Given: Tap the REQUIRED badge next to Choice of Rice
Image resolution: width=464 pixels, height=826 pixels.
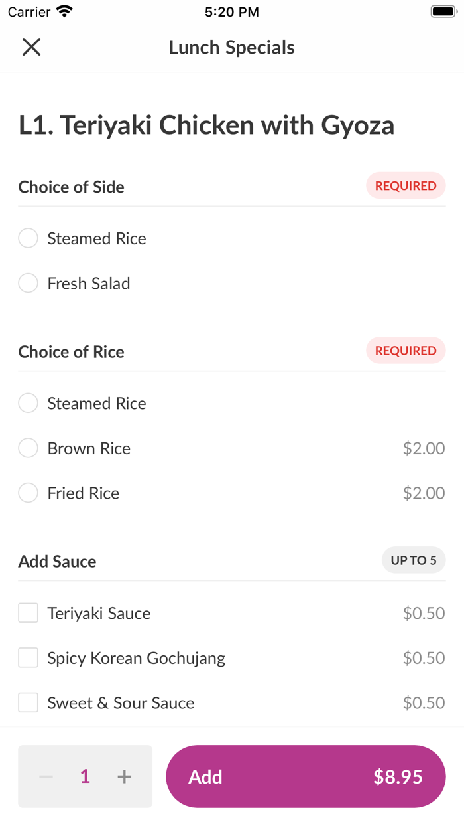Looking at the screenshot, I should tap(406, 351).
